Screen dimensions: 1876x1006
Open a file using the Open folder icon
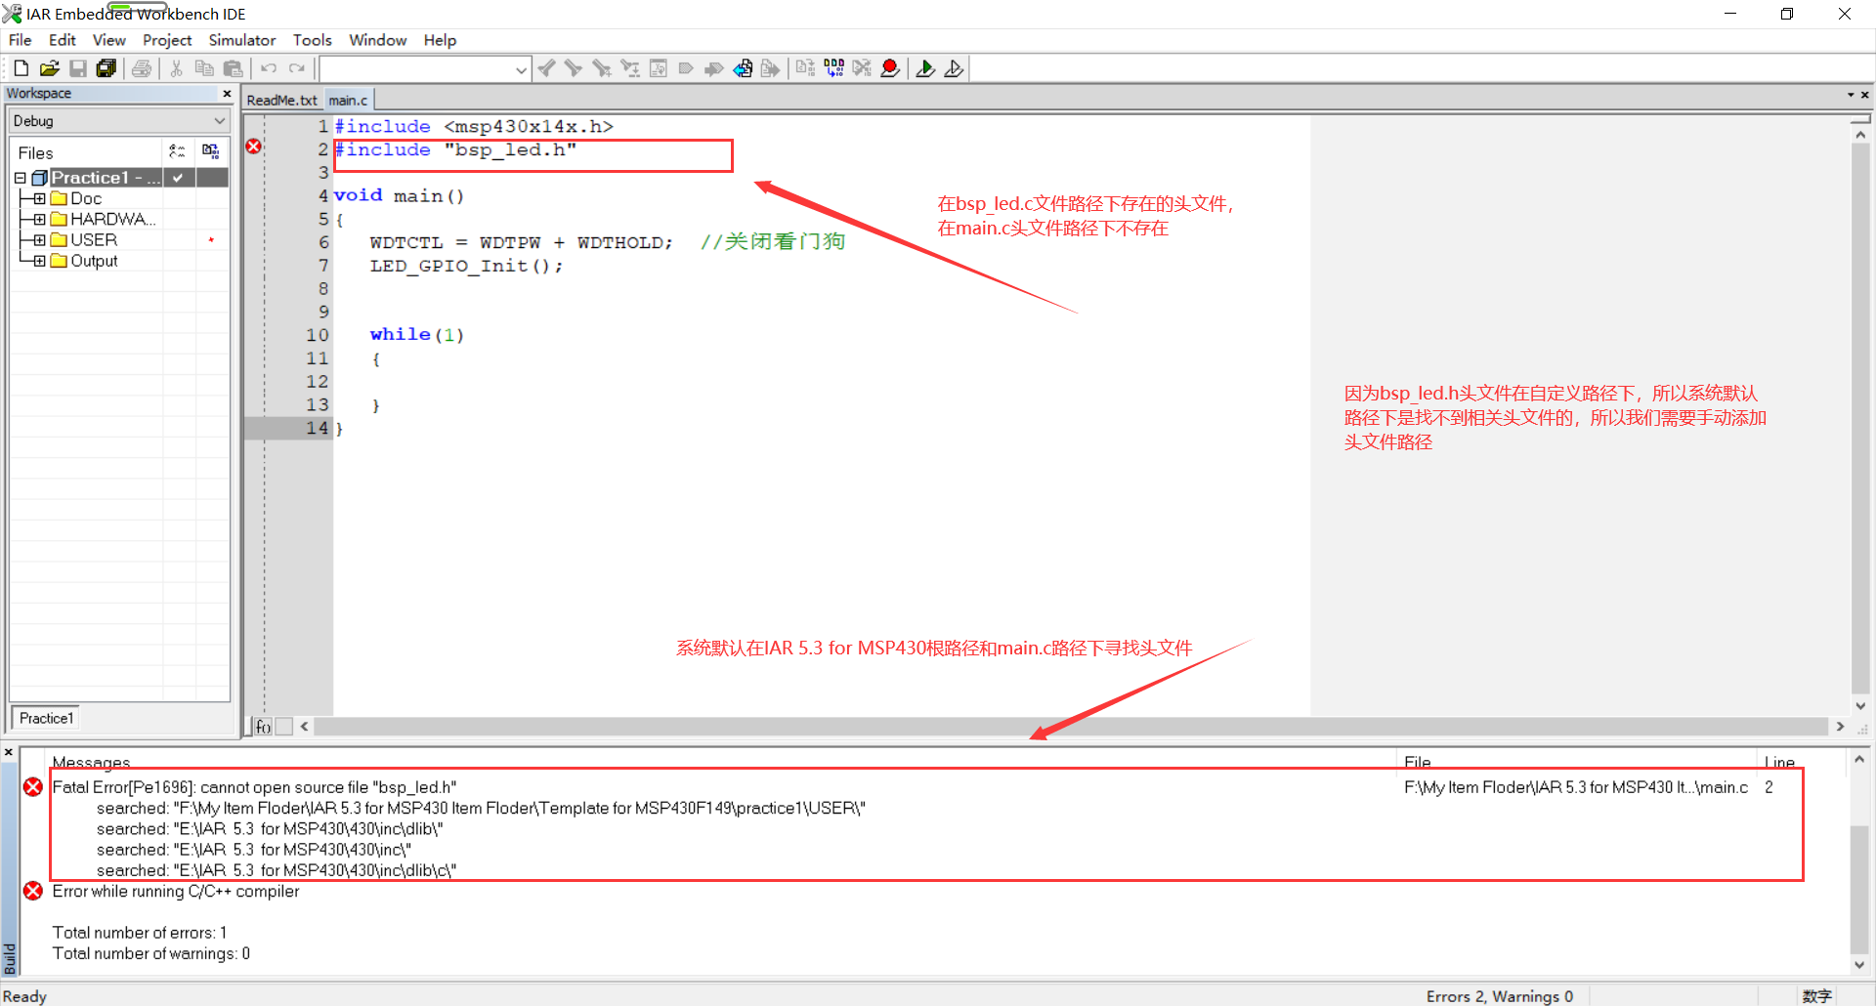click(x=49, y=67)
